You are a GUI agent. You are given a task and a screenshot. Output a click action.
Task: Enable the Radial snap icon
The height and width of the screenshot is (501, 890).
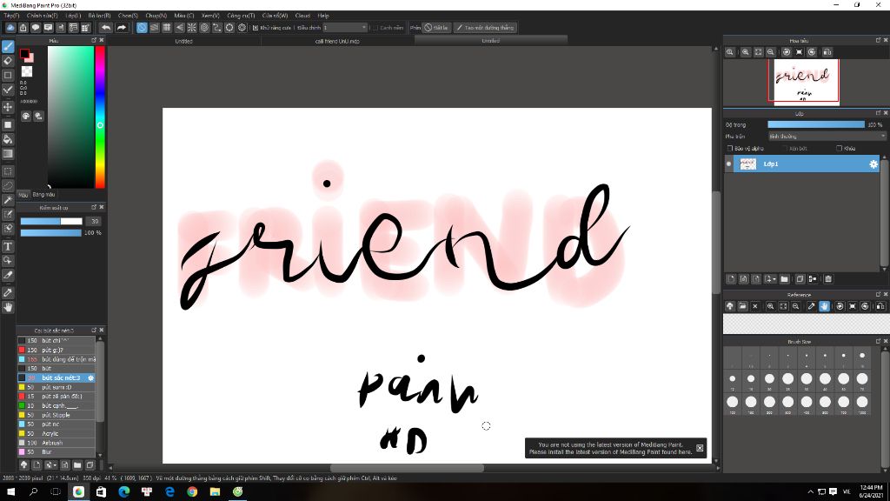click(192, 27)
